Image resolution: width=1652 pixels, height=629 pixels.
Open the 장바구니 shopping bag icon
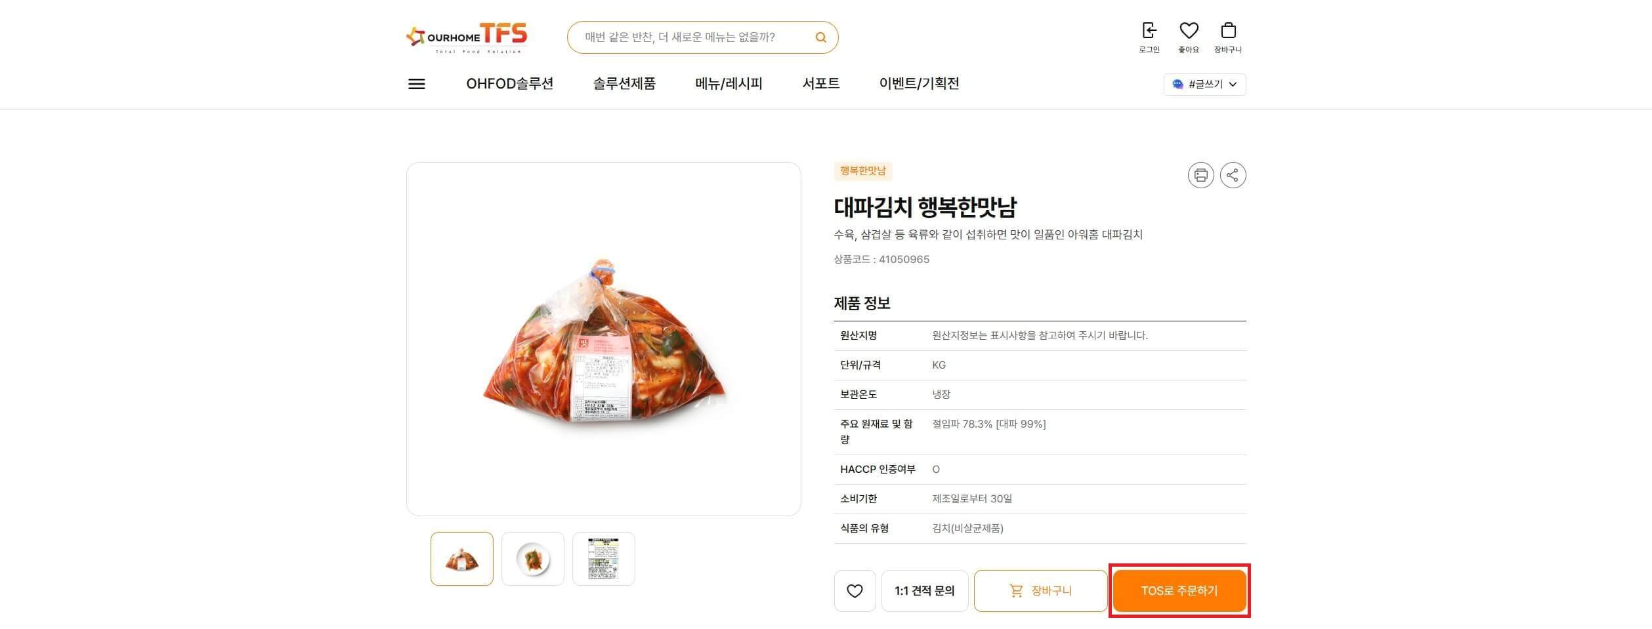[1228, 30]
